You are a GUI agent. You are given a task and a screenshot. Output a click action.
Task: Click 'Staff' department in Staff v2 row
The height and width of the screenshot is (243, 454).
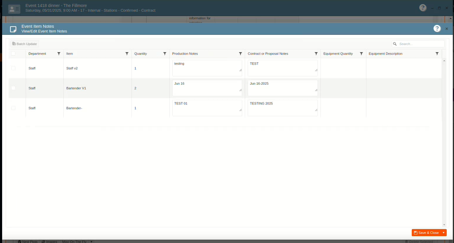tap(32, 68)
